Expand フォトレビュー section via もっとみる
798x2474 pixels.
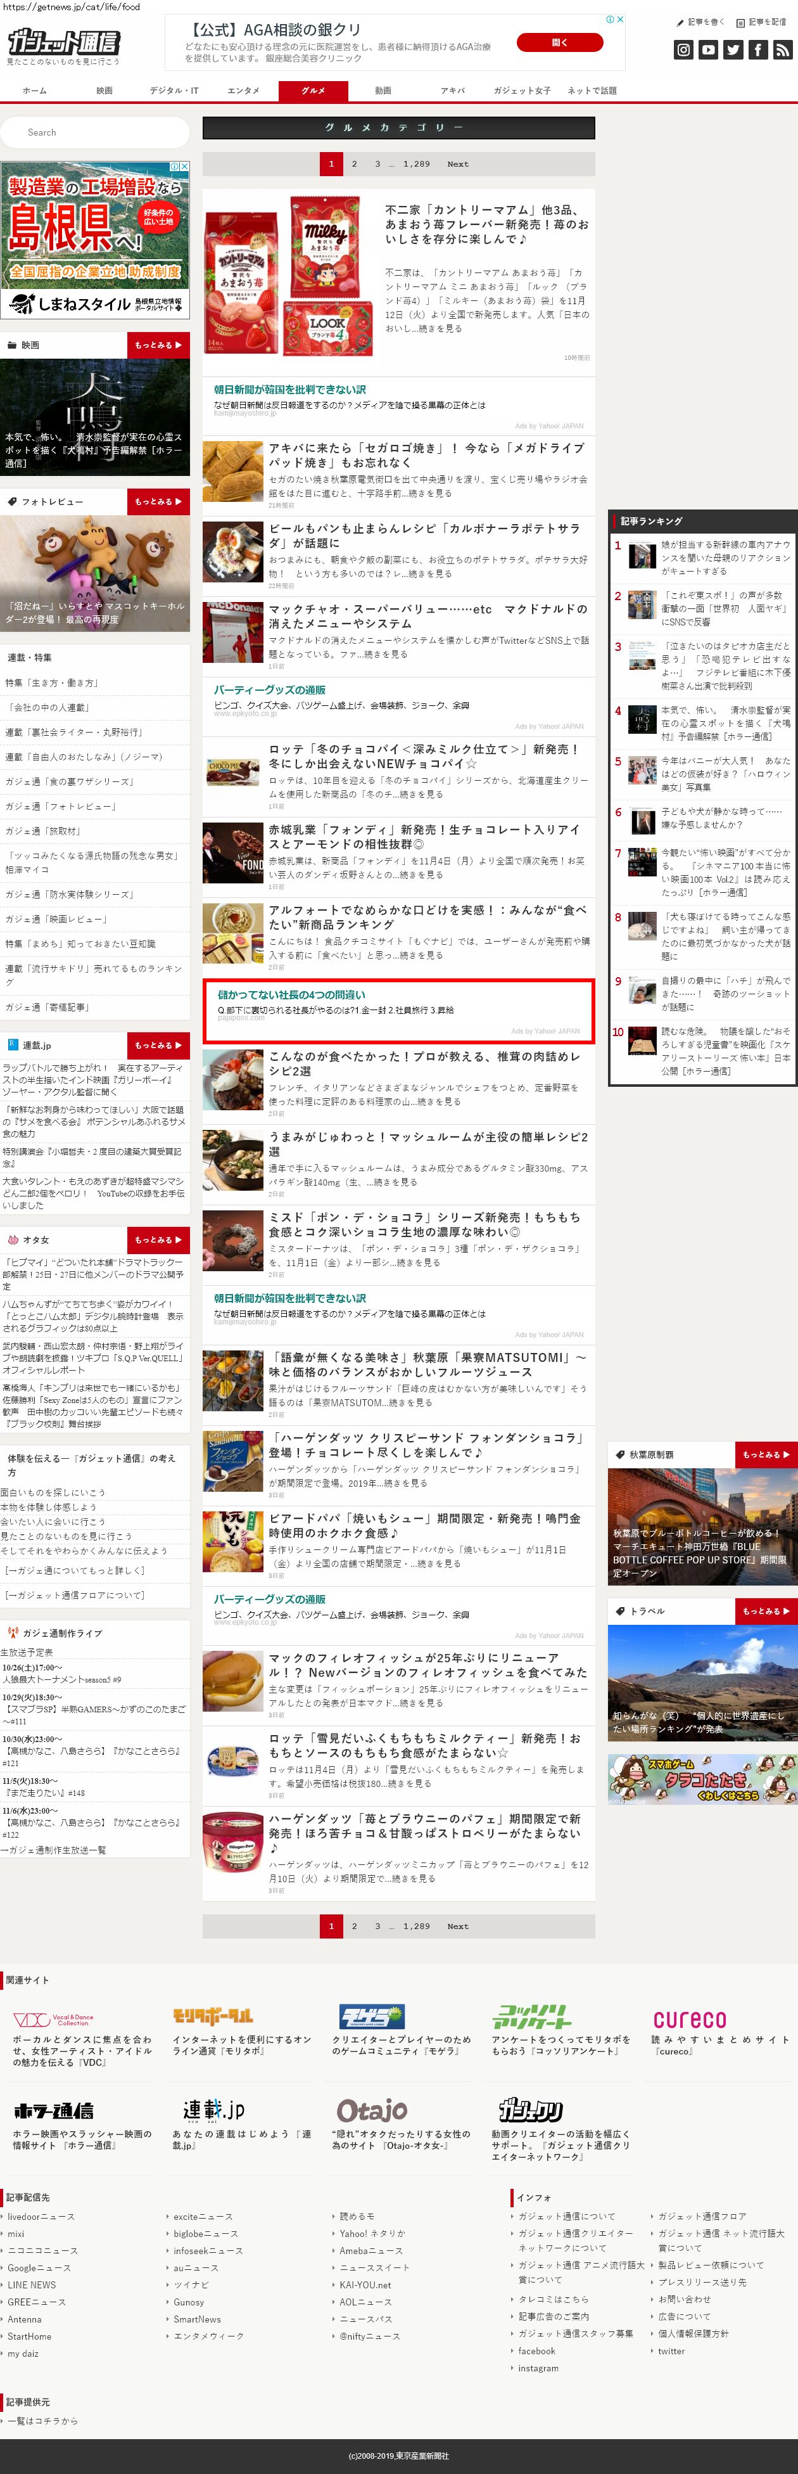click(x=158, y=501)
